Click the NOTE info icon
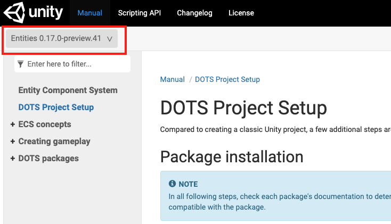 pyautogui.click(x=172, y=184)
